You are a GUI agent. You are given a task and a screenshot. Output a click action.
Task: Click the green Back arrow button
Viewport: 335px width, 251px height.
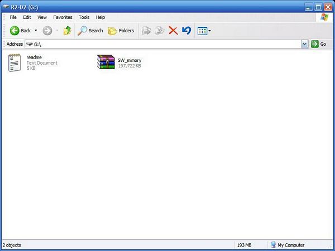click(x=15, y=31)
